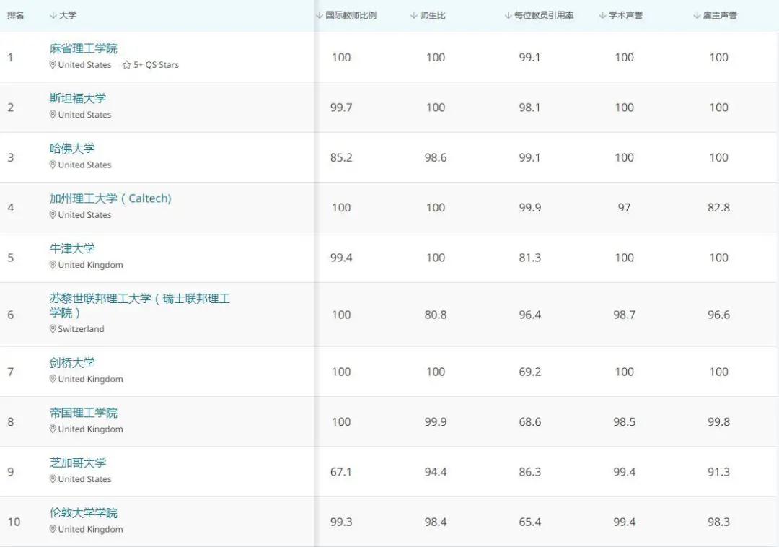779x547 pixels.
Task: Click Caltech's 82.8 雇主声誉 score
Action: pyautogui.click(x=719, y=208)
